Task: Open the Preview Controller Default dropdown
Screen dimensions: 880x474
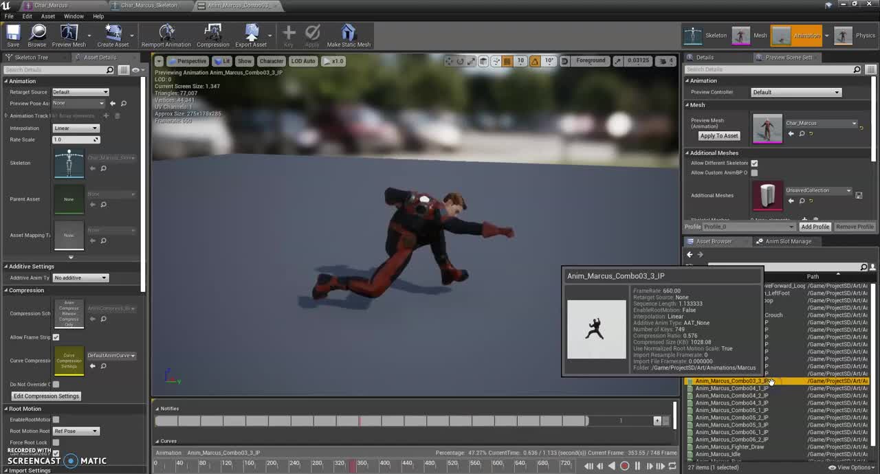Action: tap(795, 92)
